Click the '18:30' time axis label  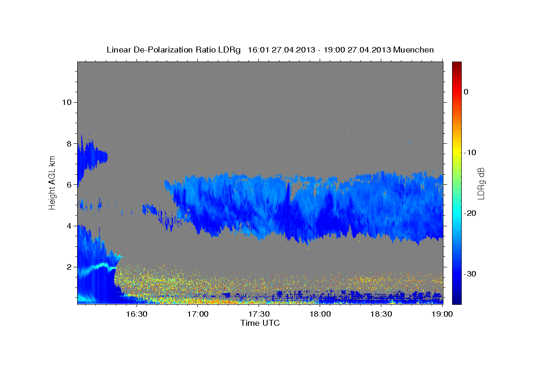pyautogui.click(x=381, y=314)
